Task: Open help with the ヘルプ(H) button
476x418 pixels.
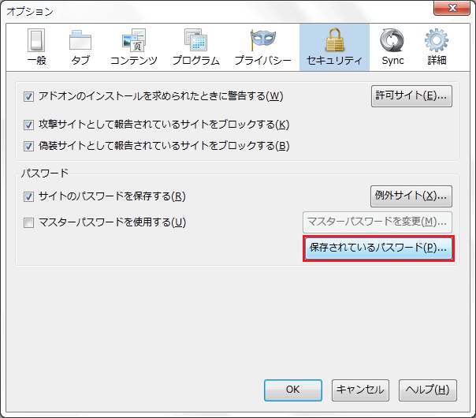Action: coord(428,390)
